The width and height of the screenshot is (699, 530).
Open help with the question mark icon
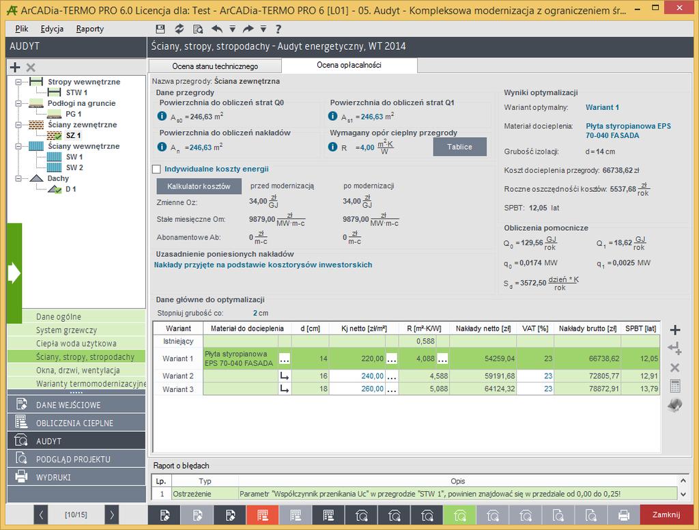point(279,29)
